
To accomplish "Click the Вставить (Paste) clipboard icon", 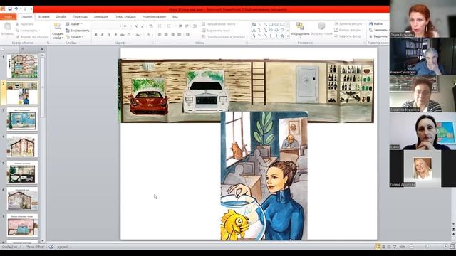I will click(x=7, y=27).
